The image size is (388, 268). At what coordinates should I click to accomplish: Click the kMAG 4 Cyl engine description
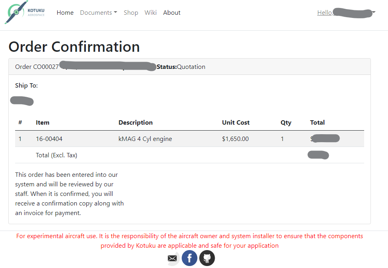pyautogui.click(x=145, y=139)
